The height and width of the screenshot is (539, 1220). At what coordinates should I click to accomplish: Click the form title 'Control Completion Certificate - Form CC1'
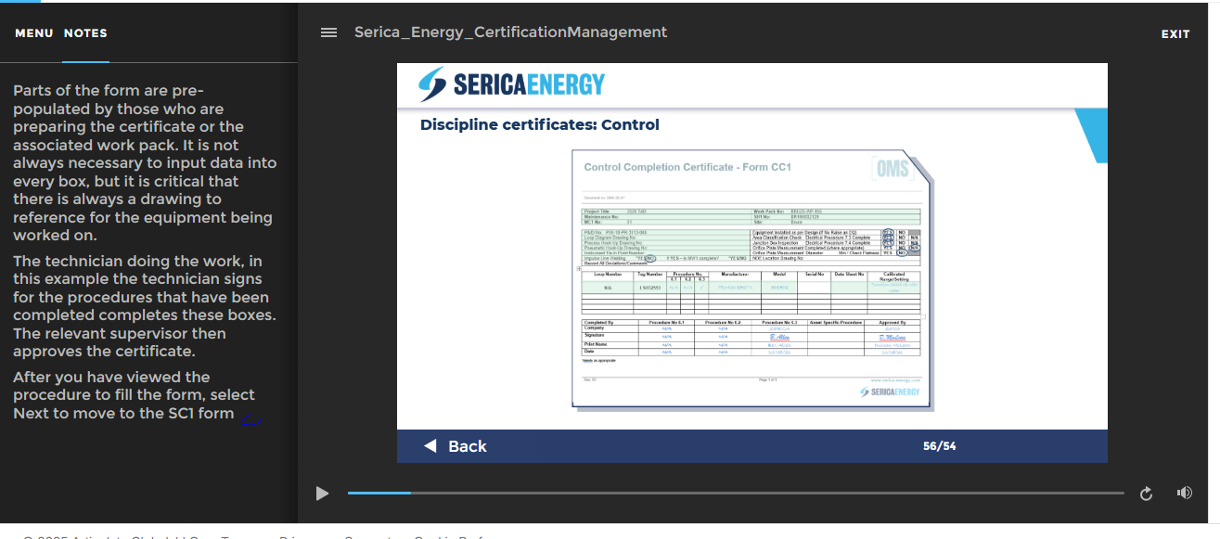coord(687,168)
